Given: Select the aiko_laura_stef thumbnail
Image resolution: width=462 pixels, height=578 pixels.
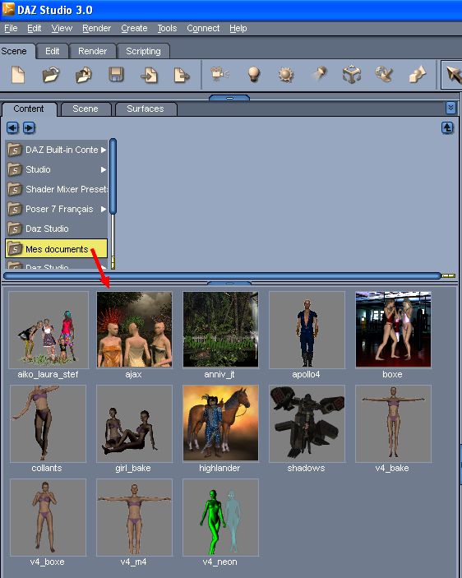Looking at the screenshot, I should tap(49, 330).
